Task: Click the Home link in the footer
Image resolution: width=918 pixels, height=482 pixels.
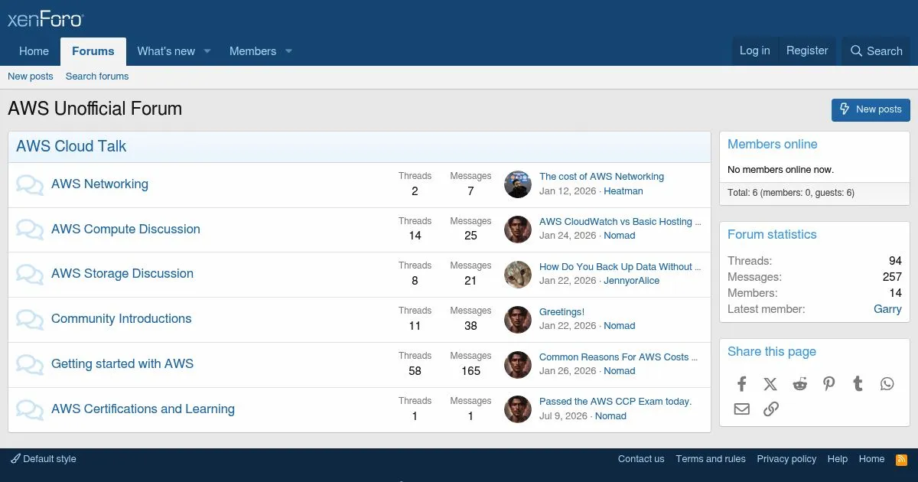Action: [x=871, y=459]
